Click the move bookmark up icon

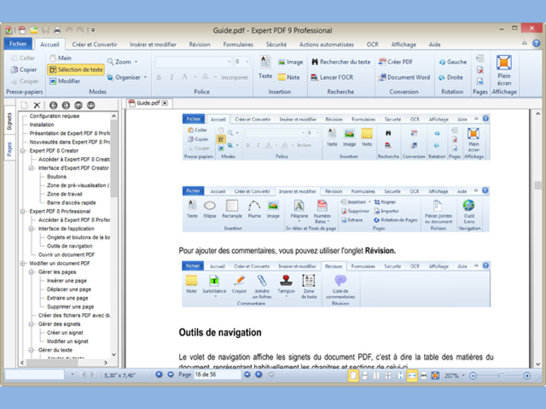78,105
